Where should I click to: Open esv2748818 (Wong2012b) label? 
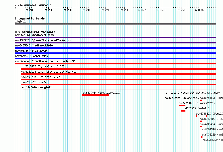(38, 87)
